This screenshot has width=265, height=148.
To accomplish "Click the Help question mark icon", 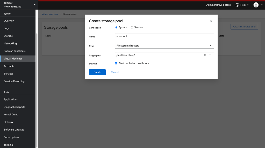I will coord(237,5).
